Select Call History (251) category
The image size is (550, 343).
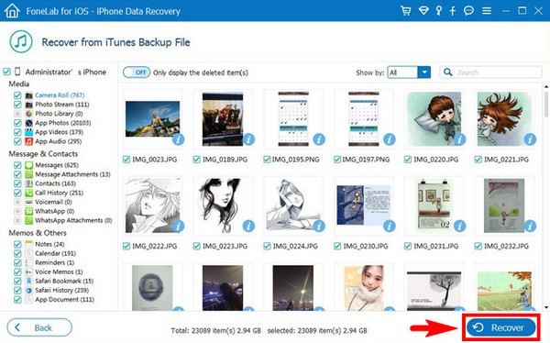click(x=59, y=193)
